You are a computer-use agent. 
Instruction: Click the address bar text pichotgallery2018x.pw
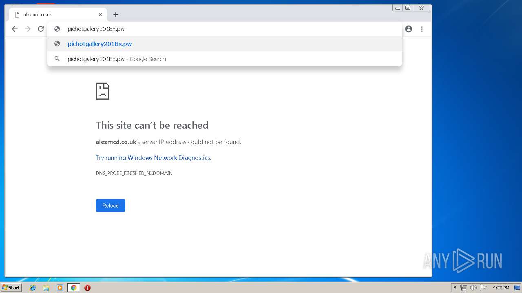(x=96, y=29)
